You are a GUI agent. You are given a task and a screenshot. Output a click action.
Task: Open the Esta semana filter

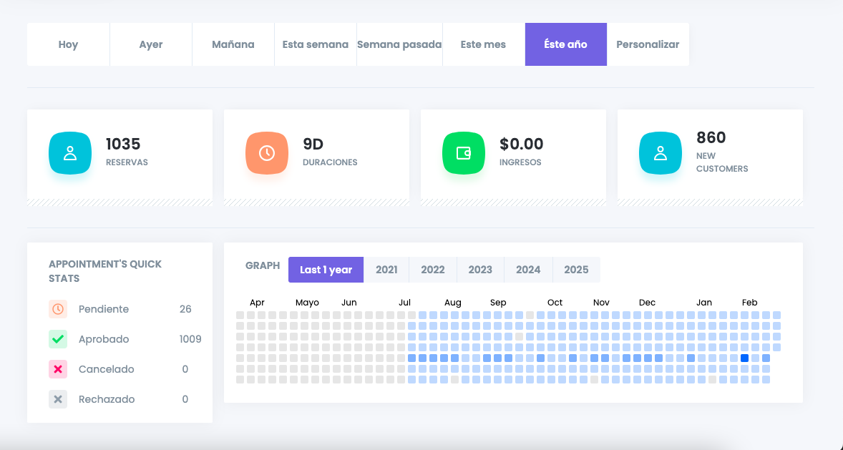pyautogui.click(x=315, y=44)
